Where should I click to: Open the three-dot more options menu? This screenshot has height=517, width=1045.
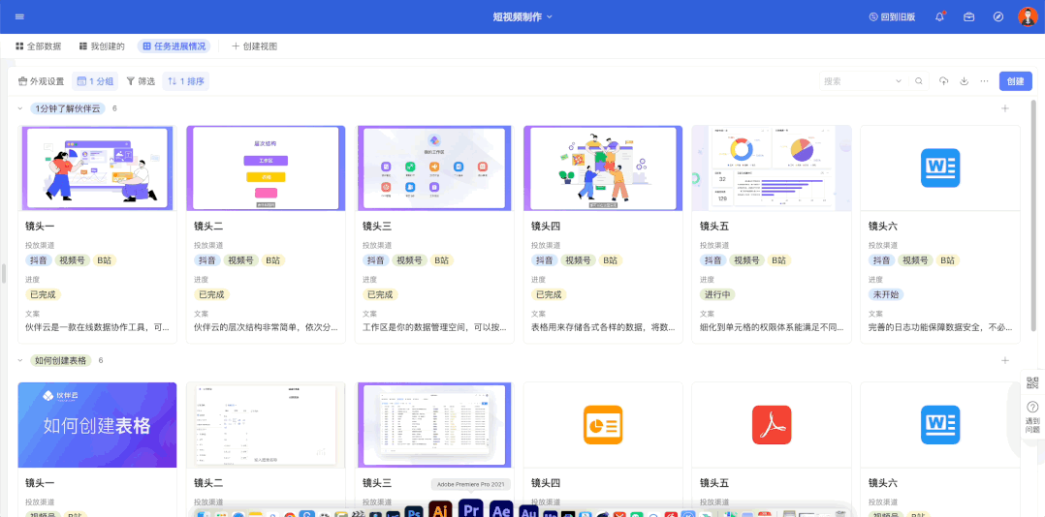pyautogui.click(x=985, y=81)
